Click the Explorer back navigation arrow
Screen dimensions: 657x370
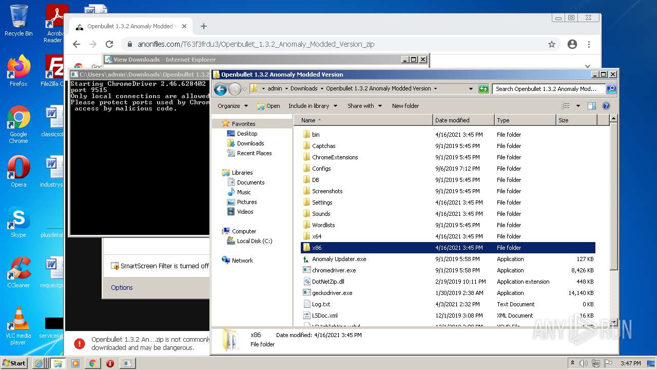tap(220, 89)
